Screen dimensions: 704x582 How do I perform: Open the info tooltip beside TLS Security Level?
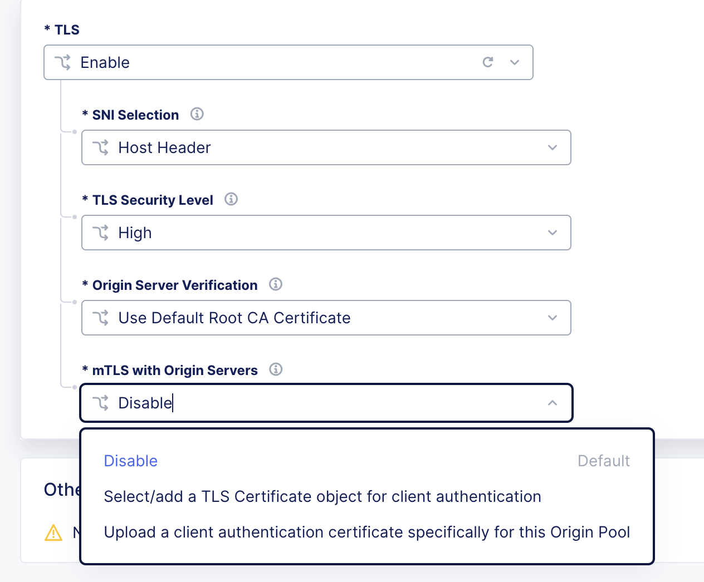(231, 199)
